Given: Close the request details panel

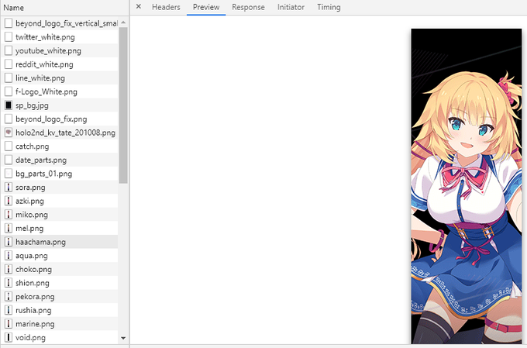Looking at the screenshot, I should pyautogui.click(x=139, y=7).
